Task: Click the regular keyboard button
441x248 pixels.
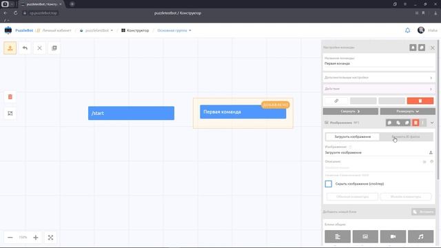Action: coord(352,196)
